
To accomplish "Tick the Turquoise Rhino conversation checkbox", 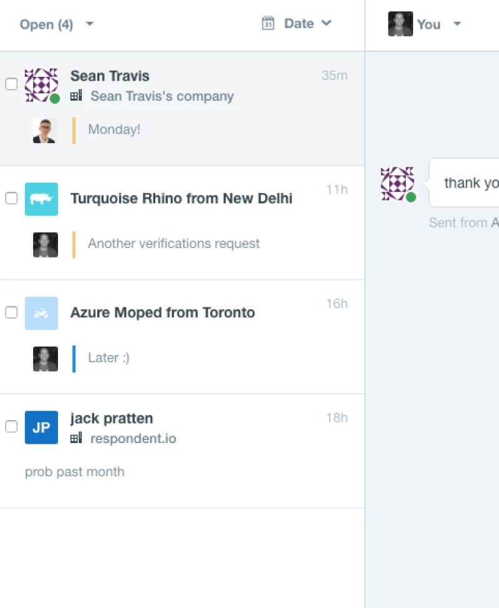I will click(11, 199).
